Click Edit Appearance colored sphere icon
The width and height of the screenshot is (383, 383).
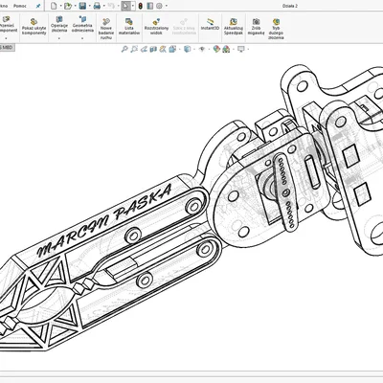point(216,49)
